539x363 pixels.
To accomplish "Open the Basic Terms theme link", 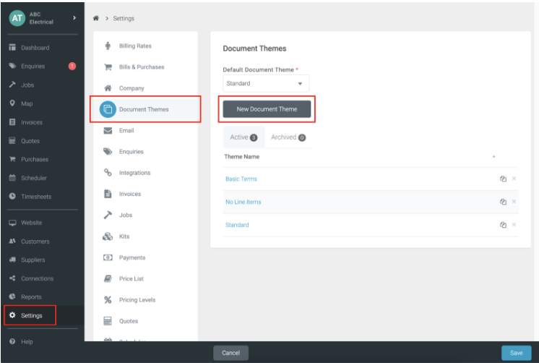I will [241, 179].
